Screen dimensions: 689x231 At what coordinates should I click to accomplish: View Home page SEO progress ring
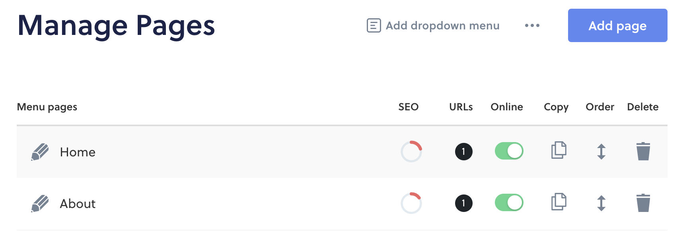click(x=411, y=152)
